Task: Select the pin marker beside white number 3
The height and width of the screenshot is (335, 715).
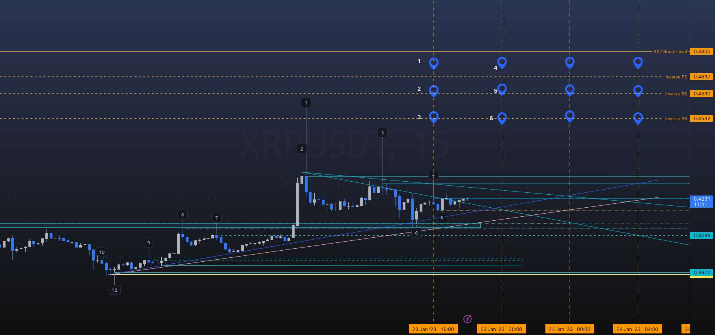Action: (433, 117)
